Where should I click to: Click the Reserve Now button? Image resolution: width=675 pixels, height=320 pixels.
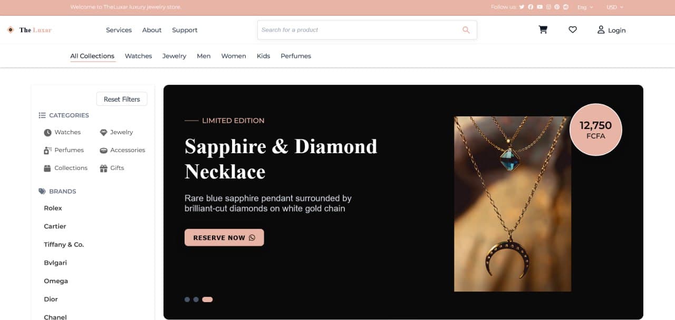224,238
